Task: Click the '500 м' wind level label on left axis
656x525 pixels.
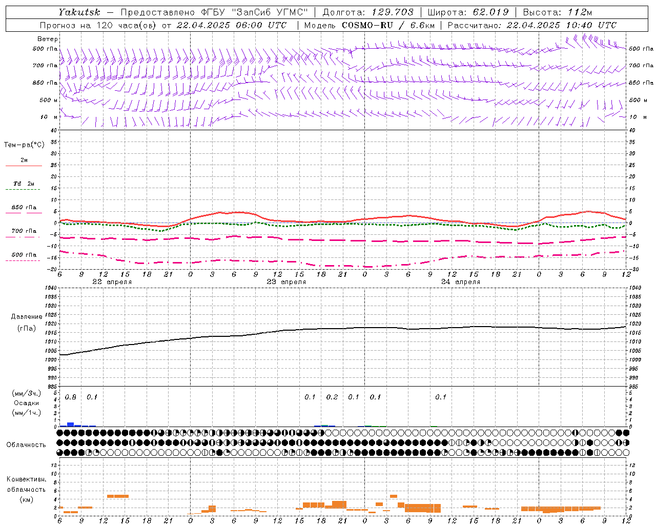Action: click(49, 100)
